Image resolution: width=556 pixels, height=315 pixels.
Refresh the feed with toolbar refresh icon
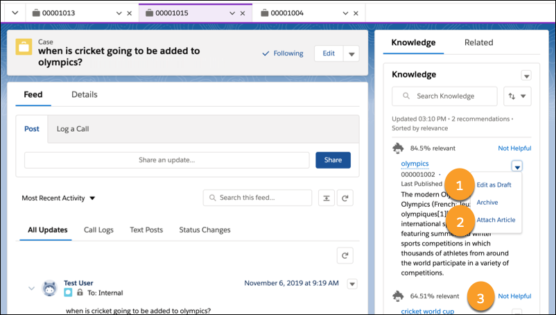pyautogui.click(x=345, y=198)
